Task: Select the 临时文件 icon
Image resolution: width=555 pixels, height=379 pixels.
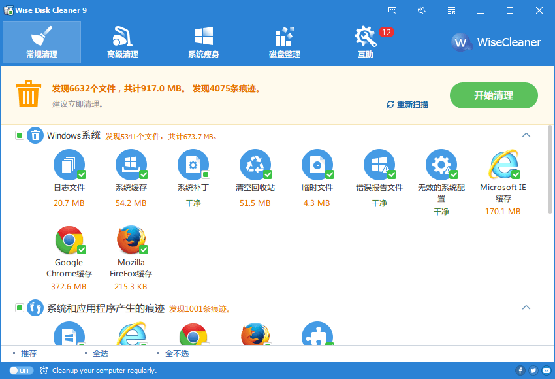Action: (x=317, y=165)
